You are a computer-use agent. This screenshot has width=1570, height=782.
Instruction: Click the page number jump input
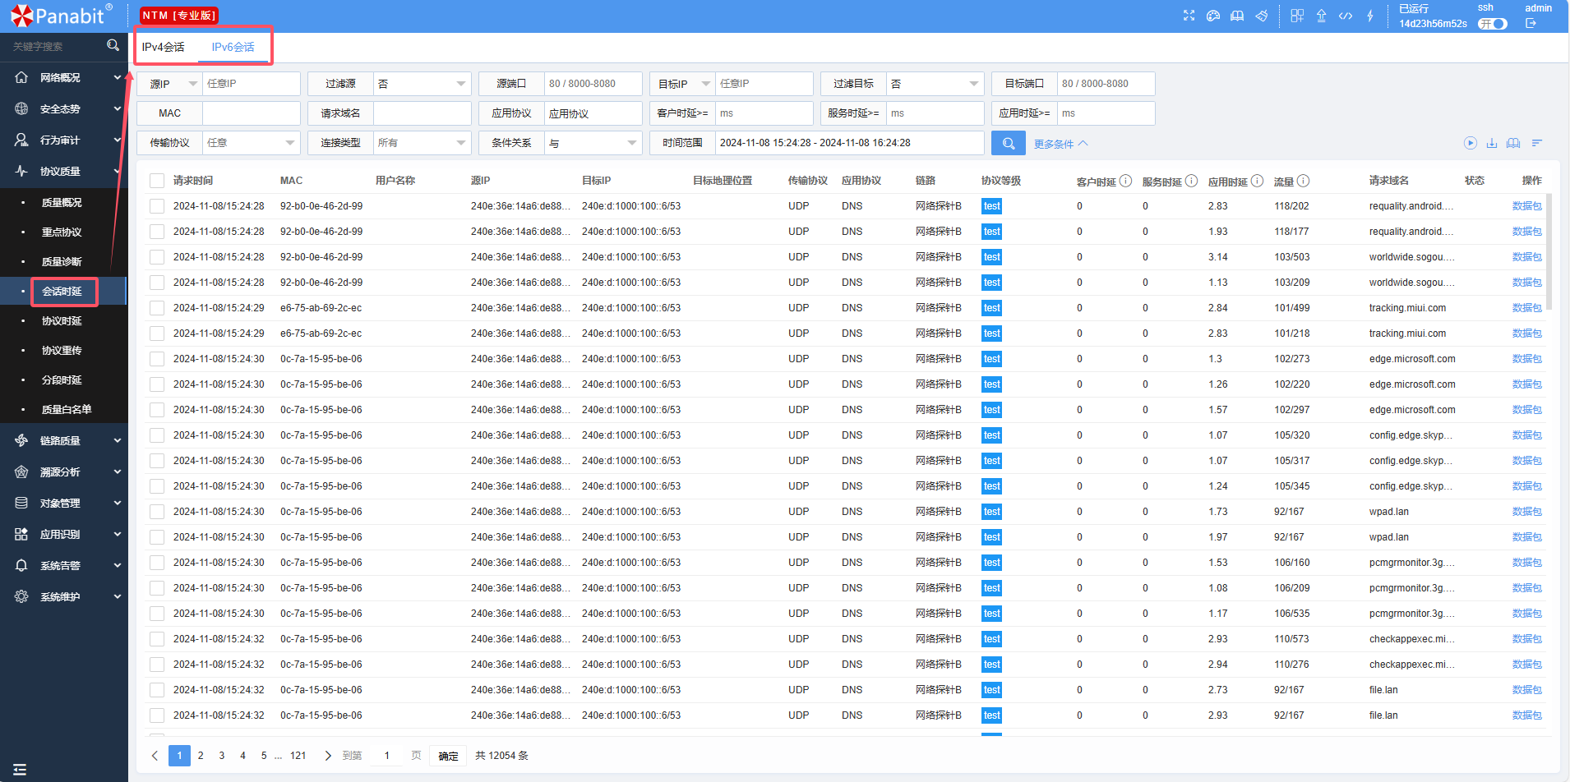tap(386, 756)
